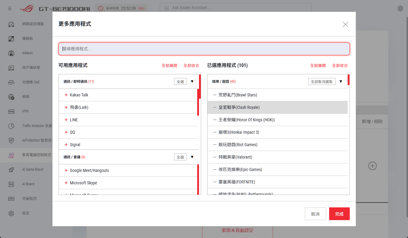Click the selected applications list scrollbar
The width and height of the screenshot is (408, 238).
349,80
